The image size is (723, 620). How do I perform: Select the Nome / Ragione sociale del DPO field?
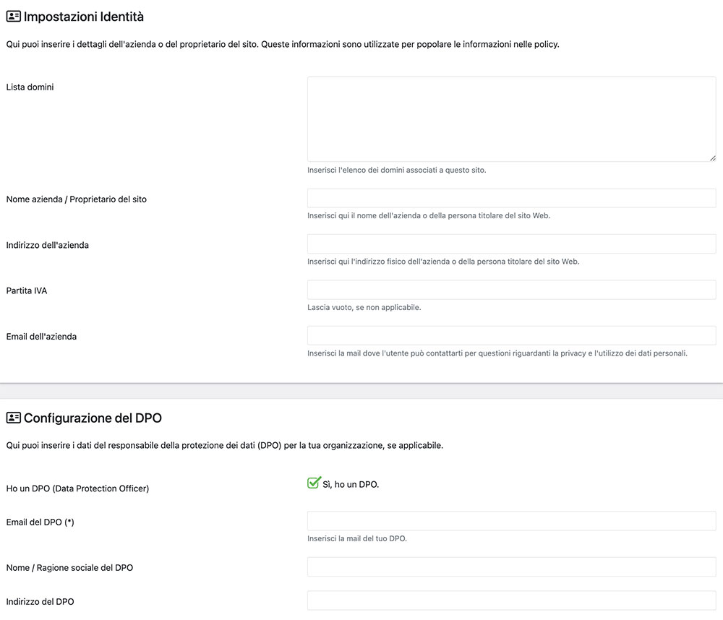pyautogui.click(x=511, y=567)
